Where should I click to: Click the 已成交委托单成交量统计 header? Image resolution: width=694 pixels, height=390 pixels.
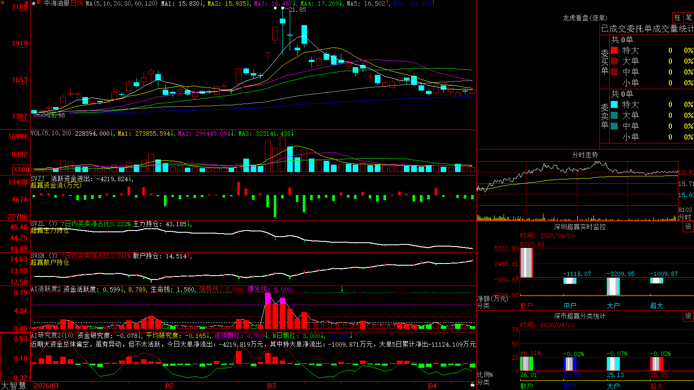point(647,29)
